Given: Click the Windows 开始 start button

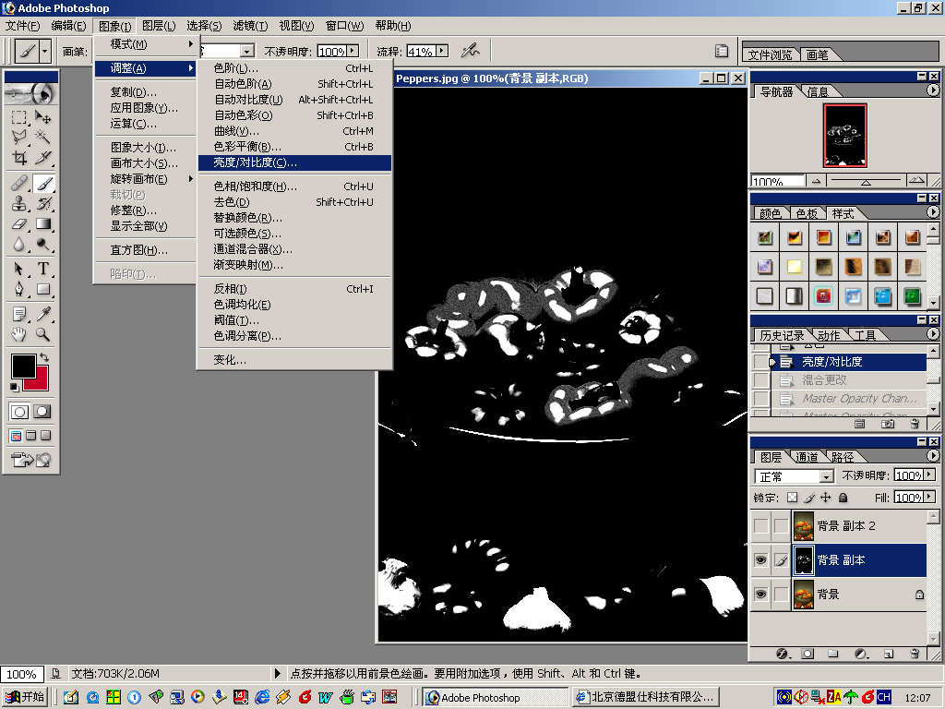Looking at the screenshot, I should click(x=25, y=697).
